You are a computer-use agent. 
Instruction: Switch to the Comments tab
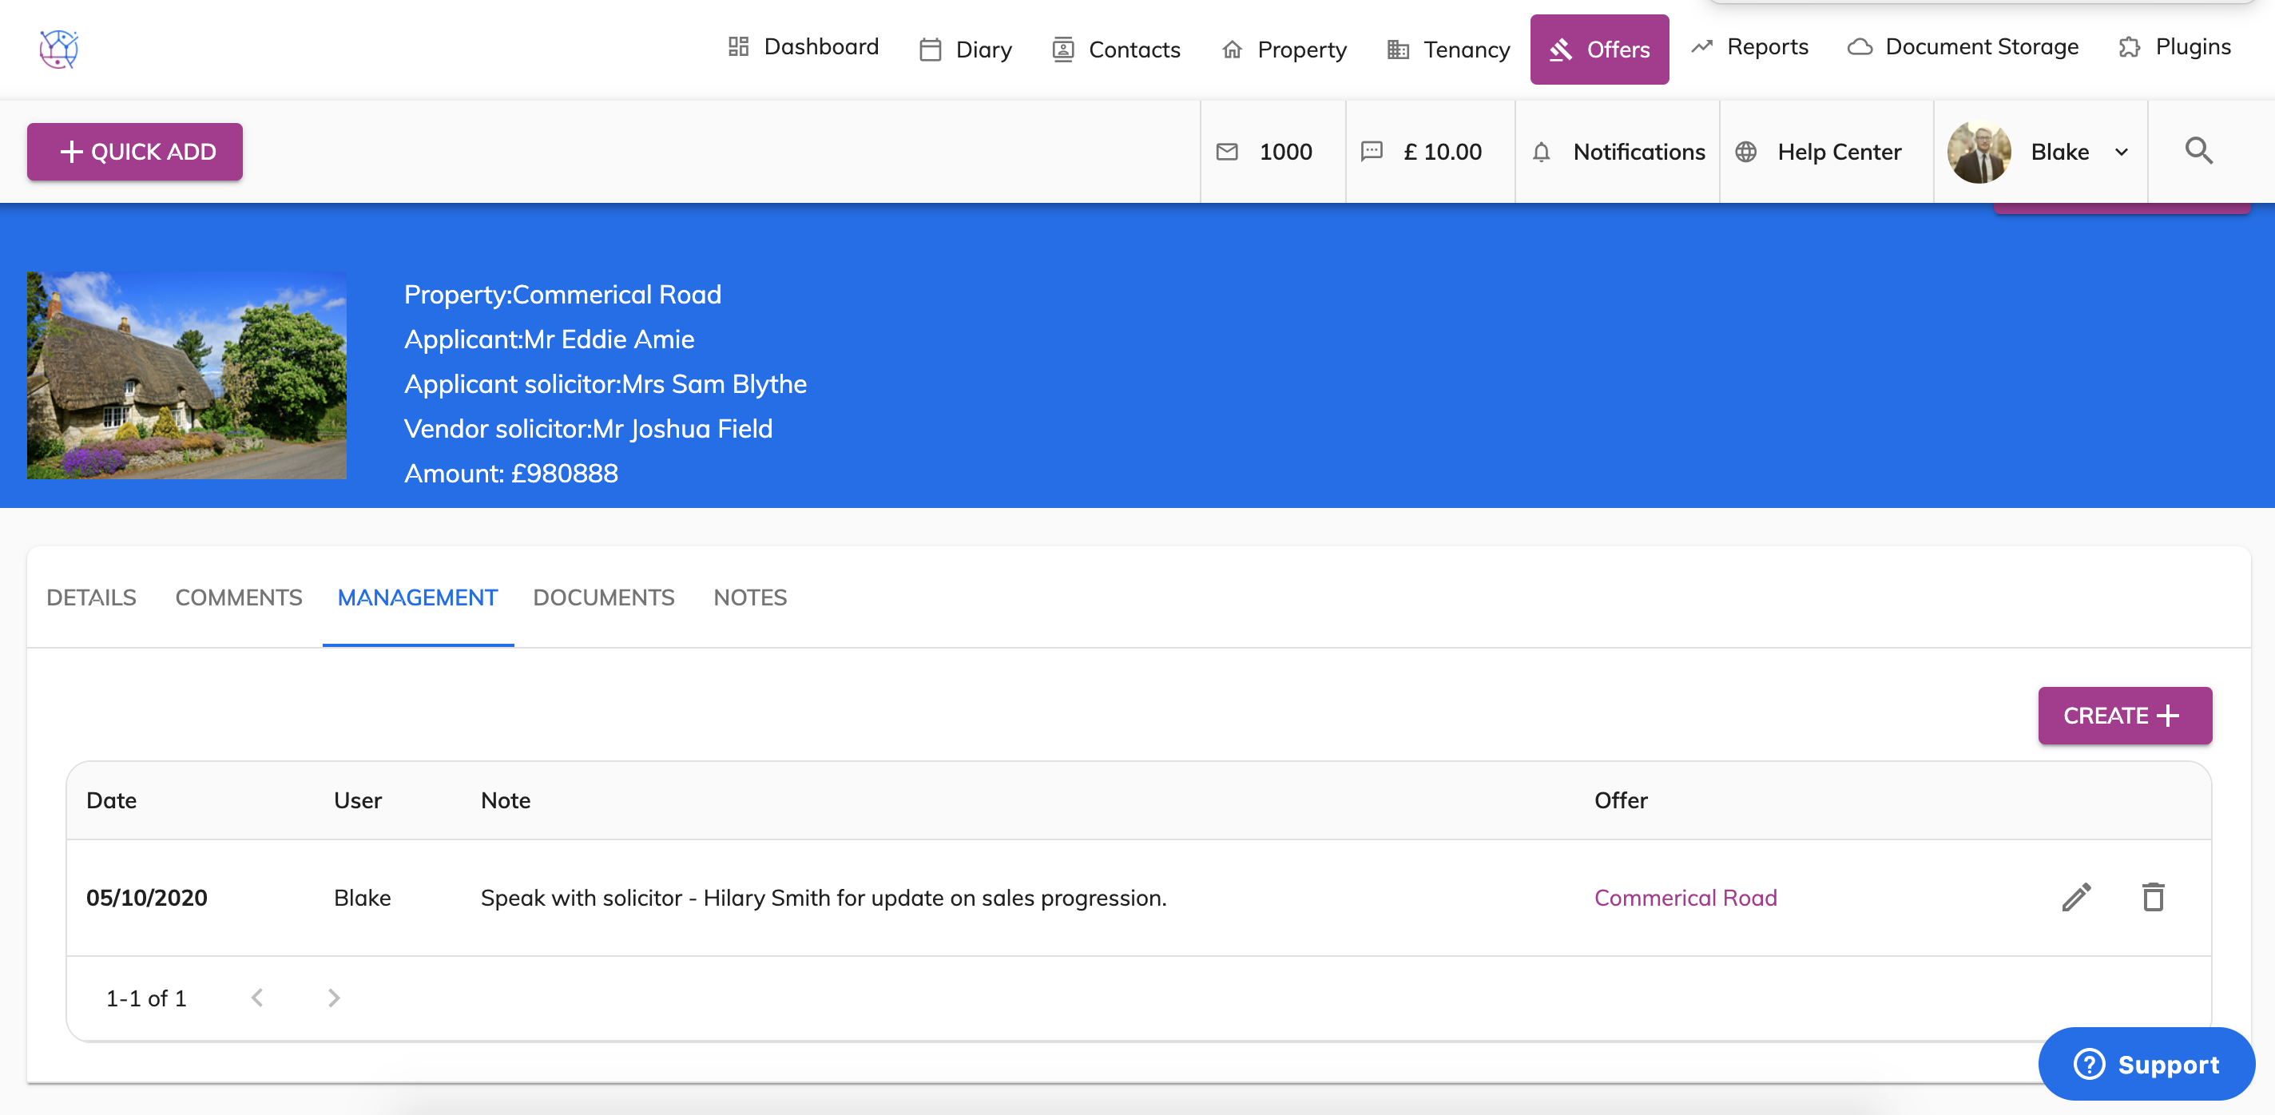tap(239, 597)
